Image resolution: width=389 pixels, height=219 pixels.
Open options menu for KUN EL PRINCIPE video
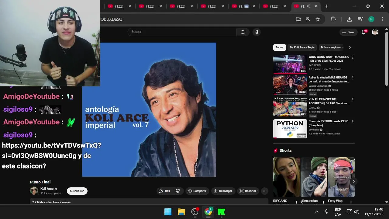(353, 100)
